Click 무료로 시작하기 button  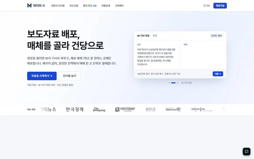[x=42, y=76]
